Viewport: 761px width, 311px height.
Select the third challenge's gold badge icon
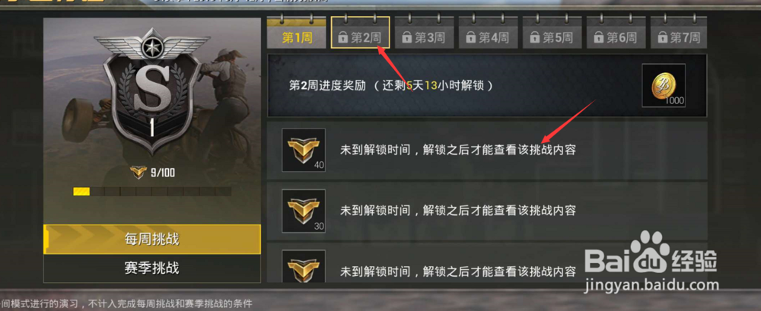click(304, 266)
